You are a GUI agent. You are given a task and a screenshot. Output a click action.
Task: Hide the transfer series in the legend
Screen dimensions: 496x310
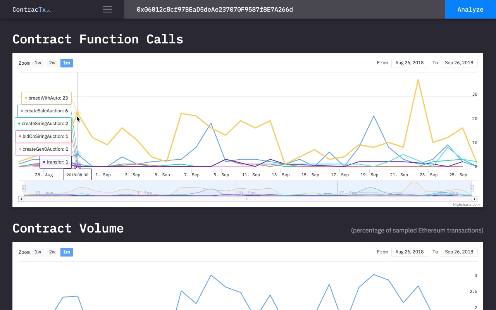(55, 162)
